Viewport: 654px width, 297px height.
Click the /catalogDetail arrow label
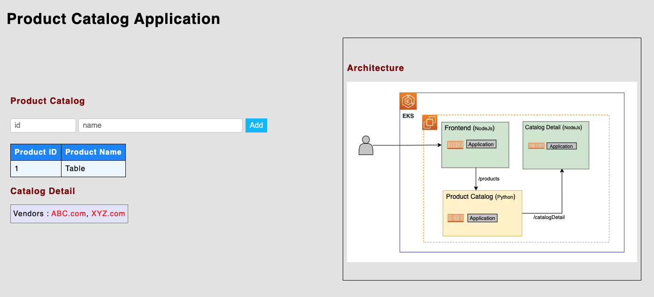[x=549, y=217]
